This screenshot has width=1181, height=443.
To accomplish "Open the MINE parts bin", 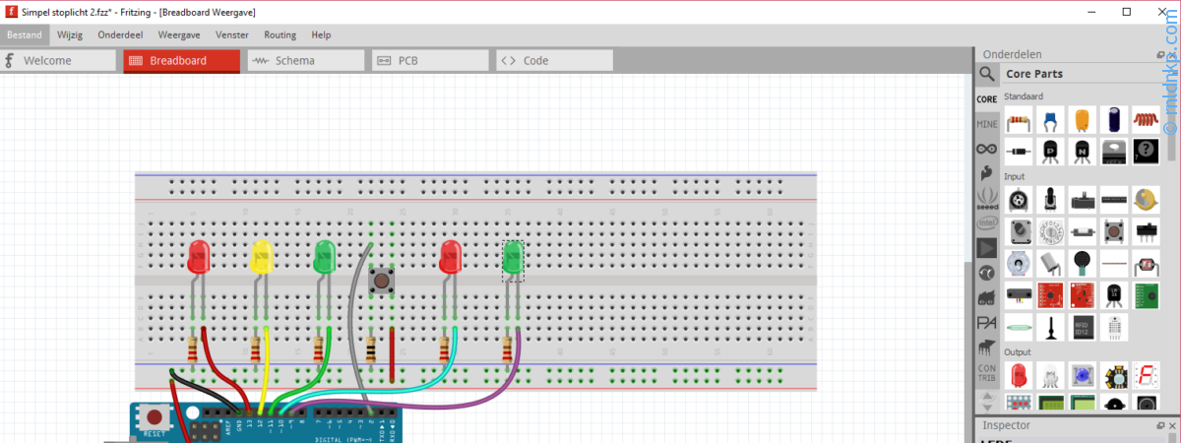I will click(x=987, y=124).
